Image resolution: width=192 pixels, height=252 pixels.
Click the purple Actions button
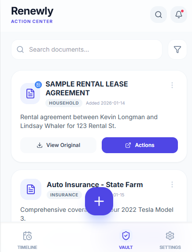tap(140, 145)
